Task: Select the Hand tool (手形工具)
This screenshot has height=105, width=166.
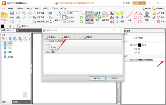Action: [39, 13]
